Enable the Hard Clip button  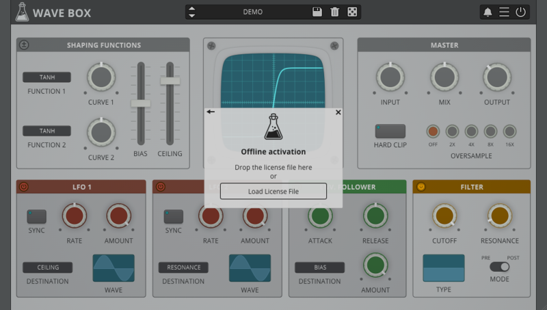click(x=390, y=131)
